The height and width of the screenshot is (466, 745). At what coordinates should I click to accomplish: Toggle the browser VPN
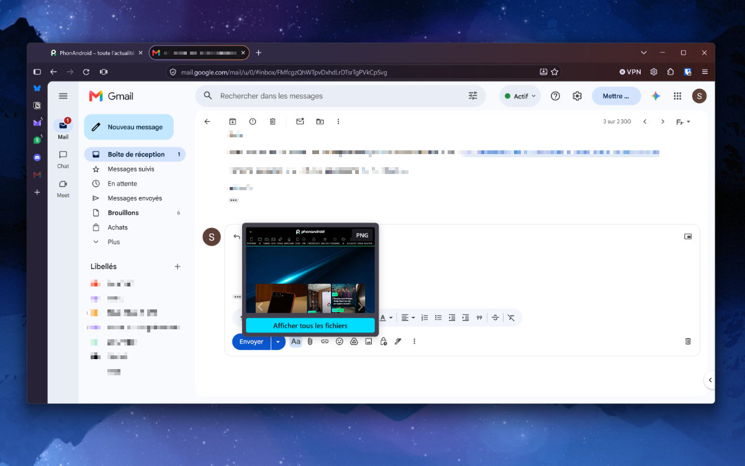[630, 72]
